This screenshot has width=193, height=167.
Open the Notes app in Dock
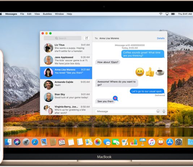(71, 142)
